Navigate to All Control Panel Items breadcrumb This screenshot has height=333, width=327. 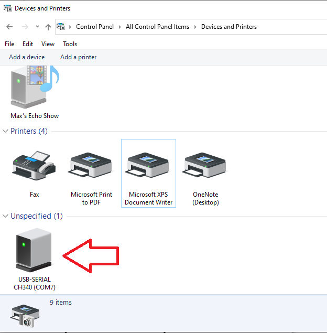click(157, 27)
